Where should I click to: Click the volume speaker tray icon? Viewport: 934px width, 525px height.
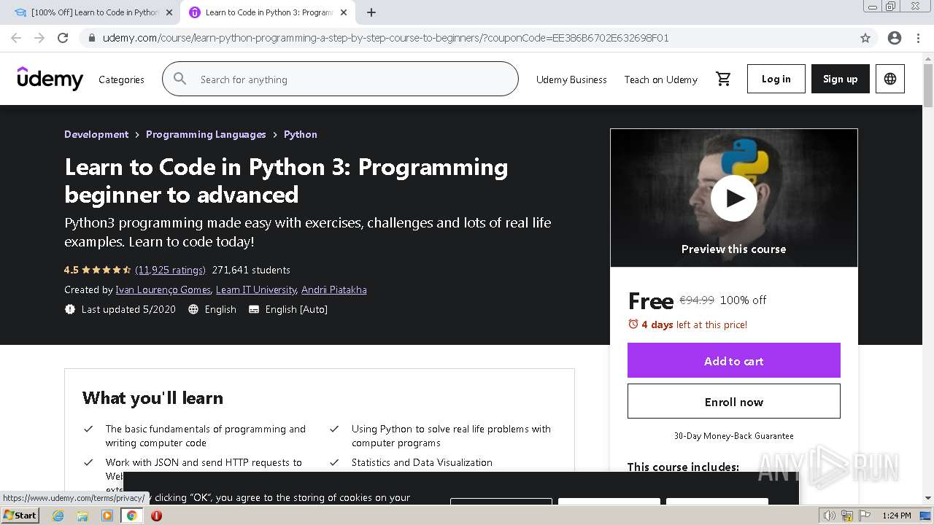click(x=829, y=516)
